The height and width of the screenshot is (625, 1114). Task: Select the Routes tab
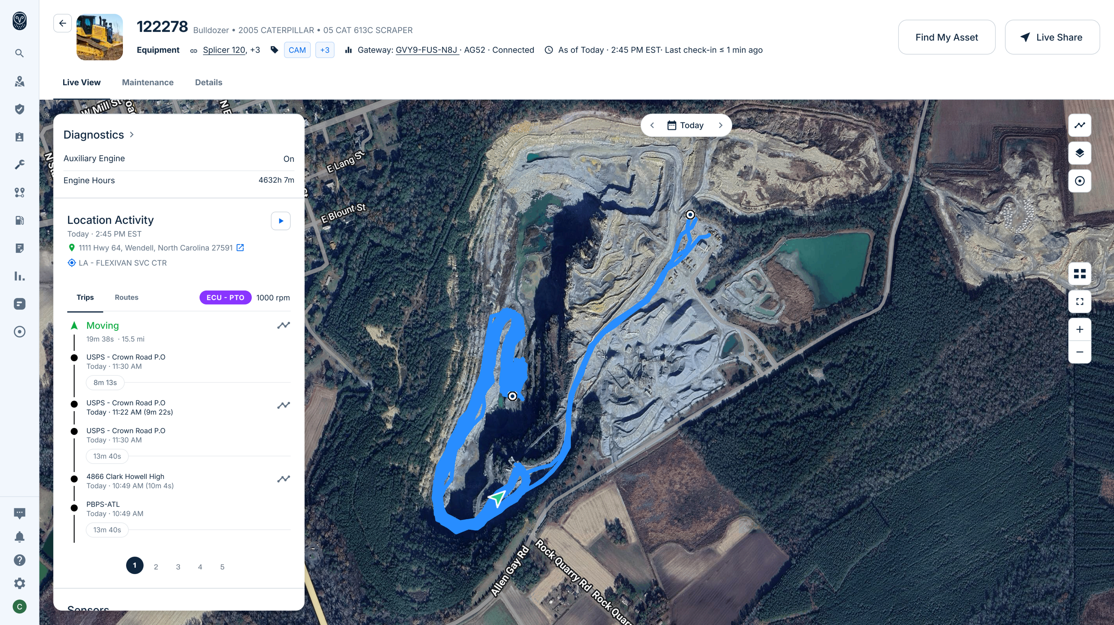pyautogui.click(x=126, y=297)
